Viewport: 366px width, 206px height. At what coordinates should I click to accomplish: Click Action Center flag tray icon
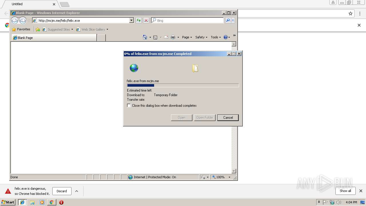[x=325, y=202]
